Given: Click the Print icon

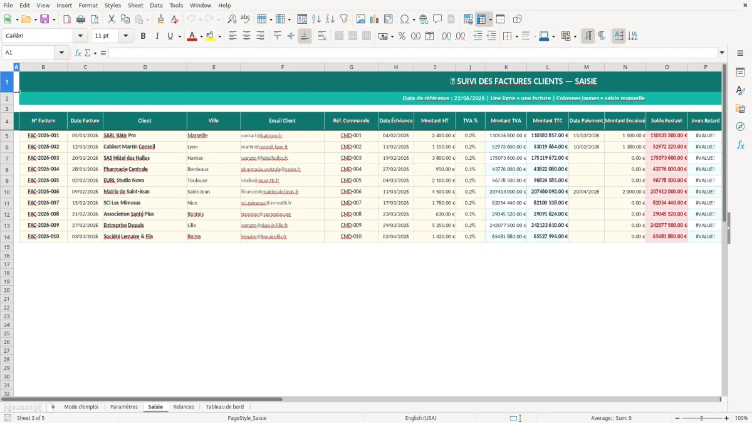Looking at the screenshot, I should coord(81,19).
